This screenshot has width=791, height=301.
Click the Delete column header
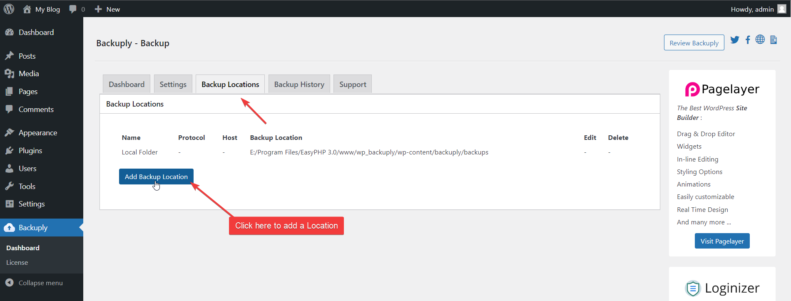point(618,137)
